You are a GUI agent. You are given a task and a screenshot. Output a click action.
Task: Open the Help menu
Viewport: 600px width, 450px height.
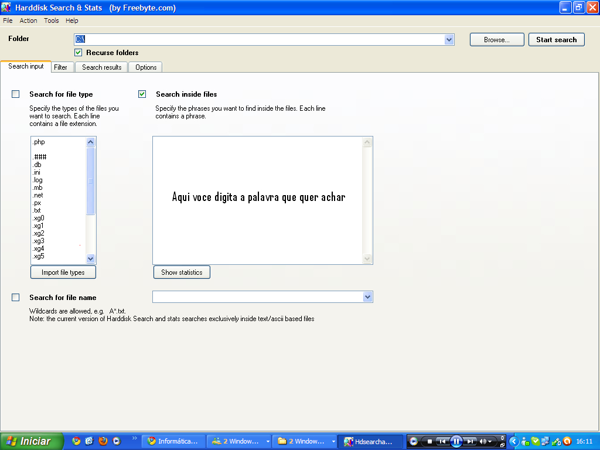[x=72, y=21]
